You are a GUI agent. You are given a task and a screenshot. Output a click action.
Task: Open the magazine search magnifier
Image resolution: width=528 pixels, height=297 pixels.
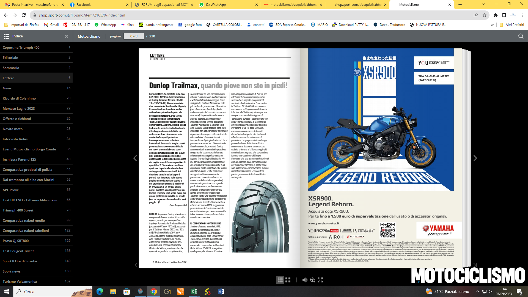(521, 36)
